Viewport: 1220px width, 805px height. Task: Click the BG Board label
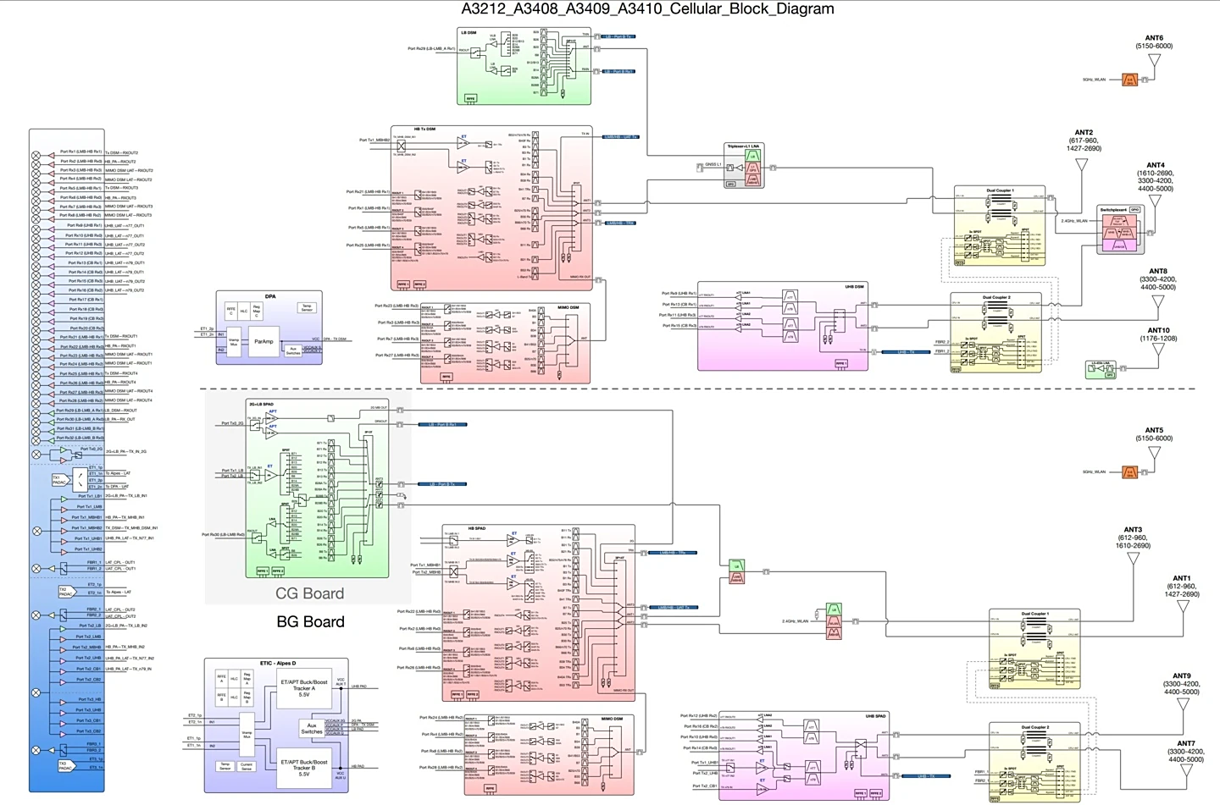[x=310, y=622]
